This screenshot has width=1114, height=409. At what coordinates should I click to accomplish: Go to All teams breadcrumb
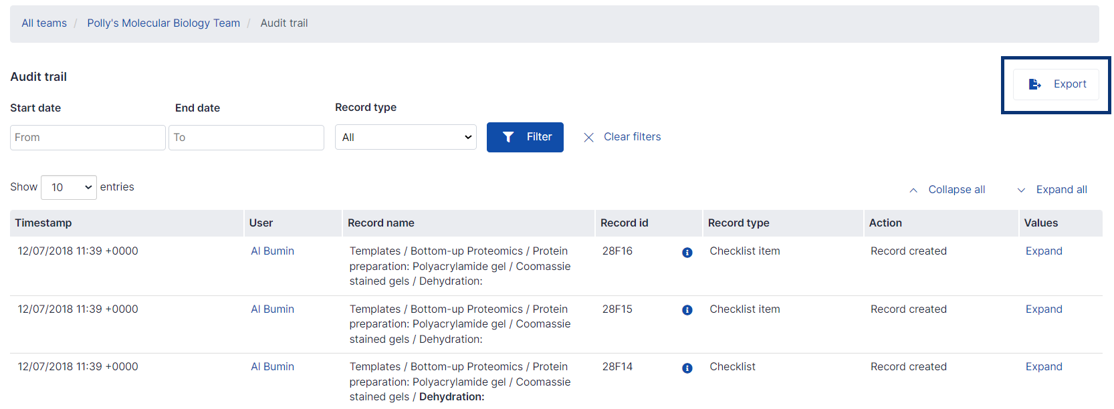pyautogui.click(x=44, y=23)
